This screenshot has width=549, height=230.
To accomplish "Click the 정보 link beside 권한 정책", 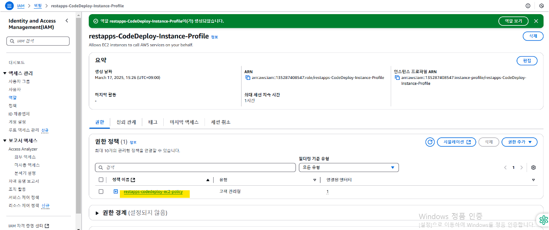I will click(x=133, y=142).
